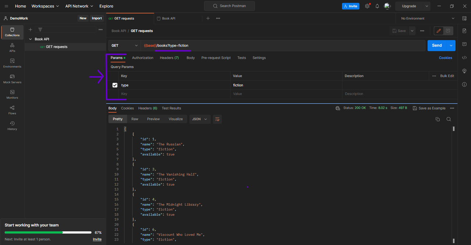Click the Bulk Edit link
471x245 pixels.
point(447,76)
